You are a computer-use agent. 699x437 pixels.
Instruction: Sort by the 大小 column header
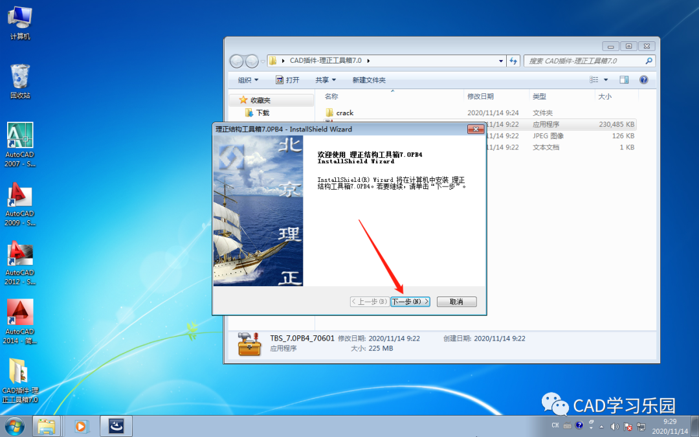pyautogui.click(x=605, y=96)
